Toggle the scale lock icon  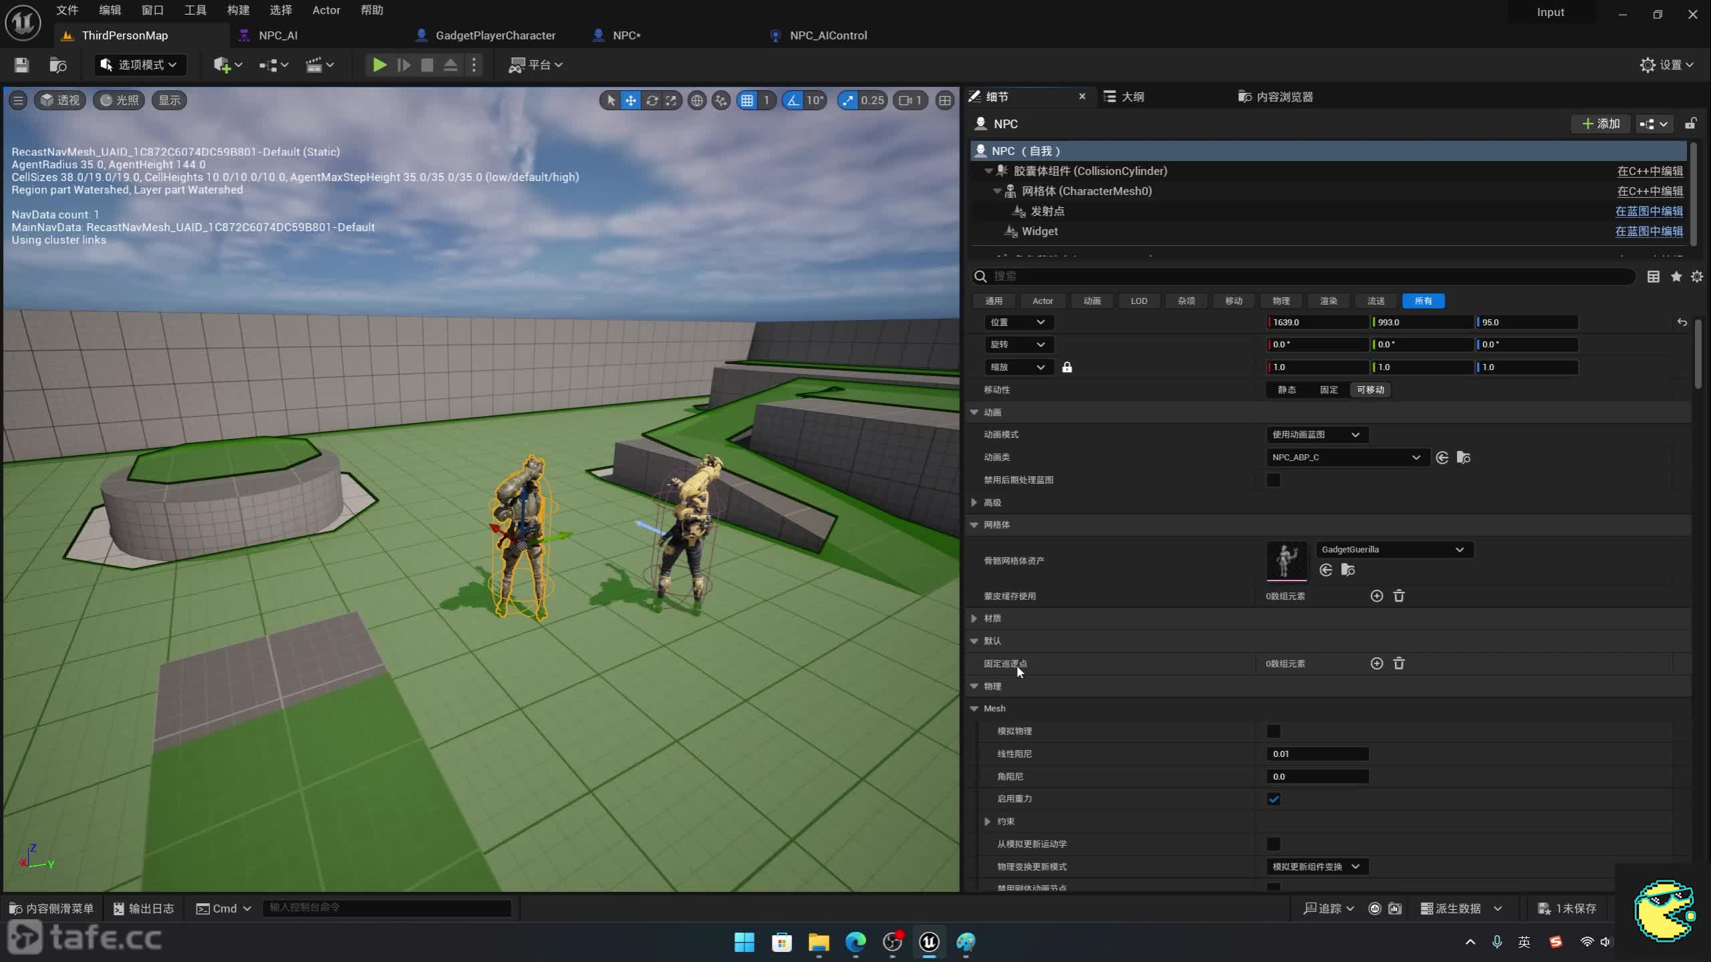coord(1067,367)
